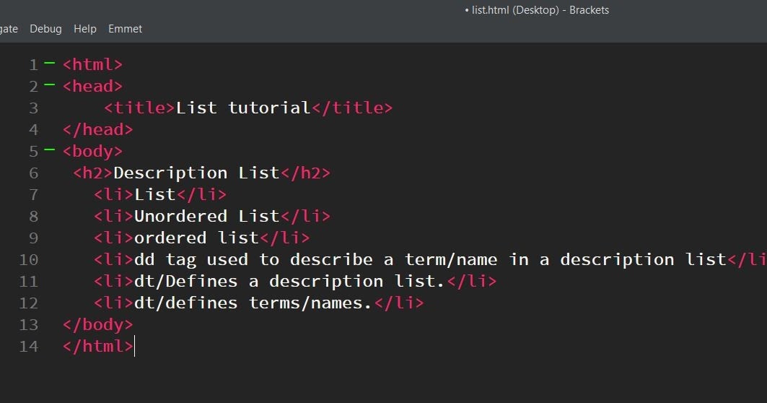The height and width of the screenshot is (403, 767).
Task: Click the text "Unordered List"
Action: pos(206,216)
